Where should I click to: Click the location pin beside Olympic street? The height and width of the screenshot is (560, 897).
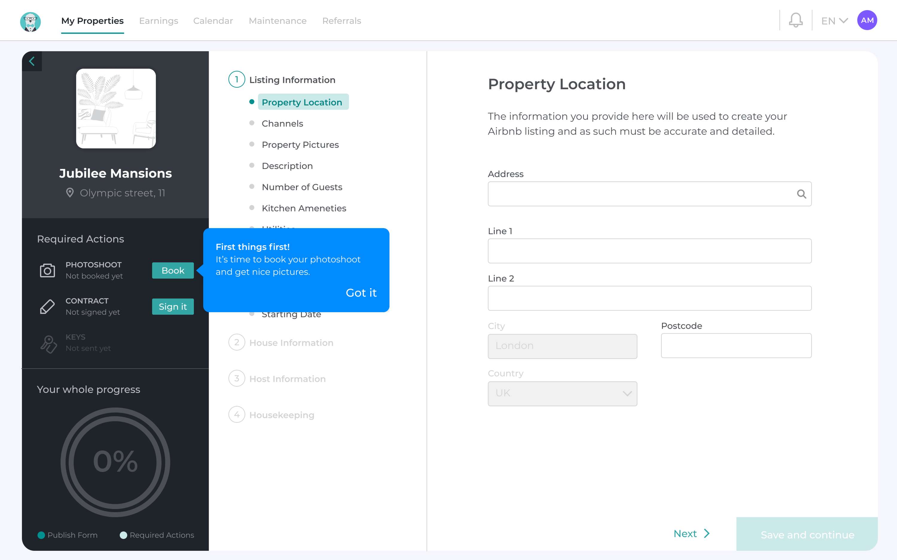[70, 193]
